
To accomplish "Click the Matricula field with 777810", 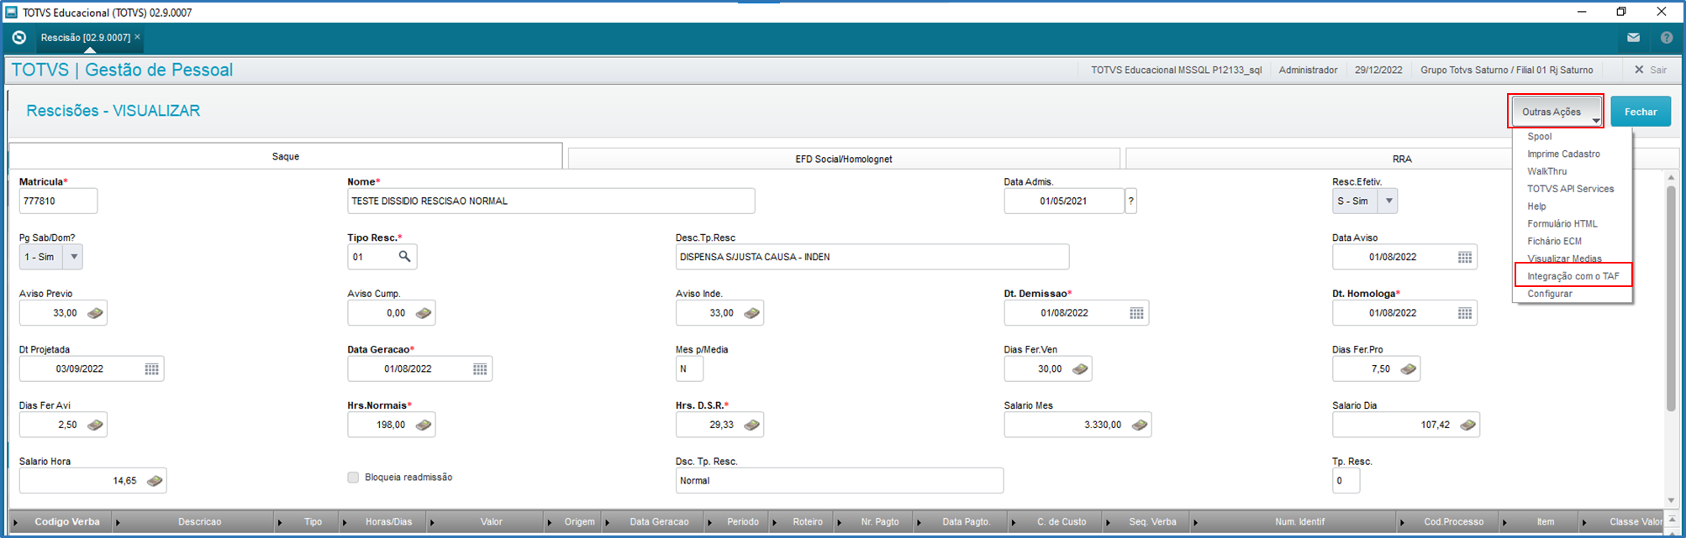I will pos(58,201).
